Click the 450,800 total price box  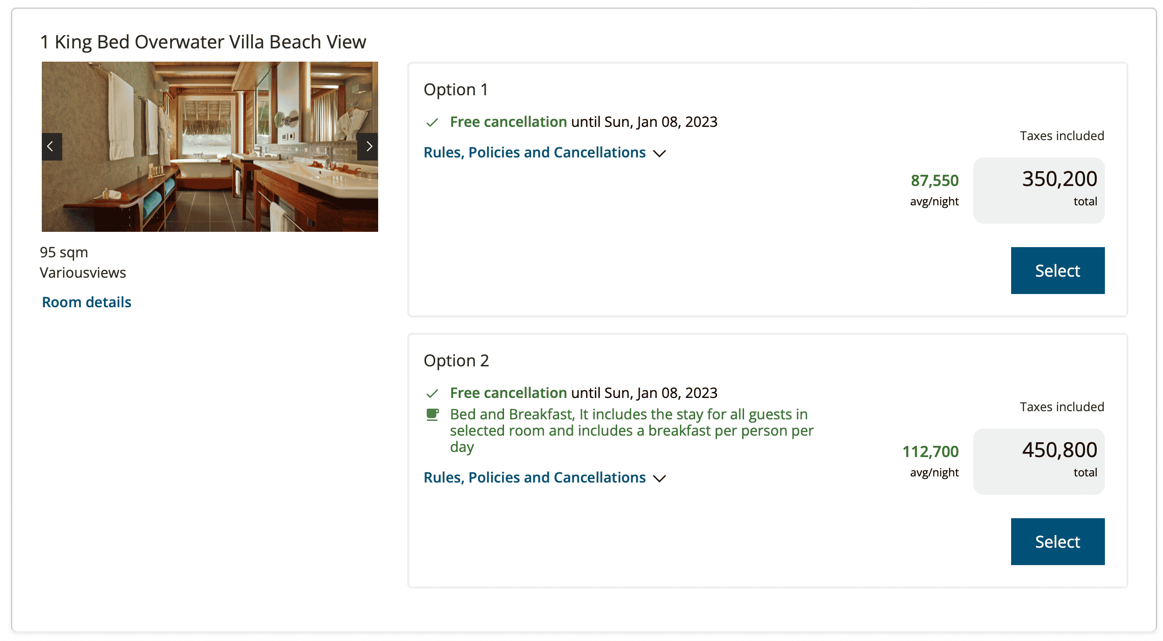(x=1039, y=461)
